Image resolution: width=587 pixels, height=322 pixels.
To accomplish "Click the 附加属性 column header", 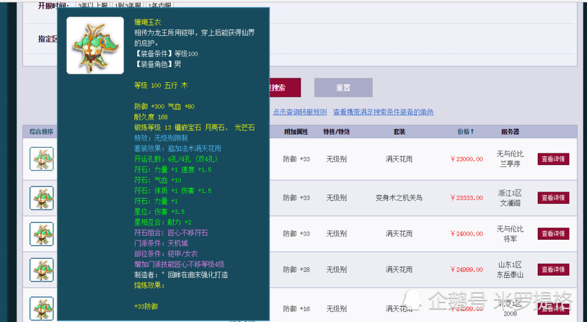I will pyautogui.click(x=296, y=132).
